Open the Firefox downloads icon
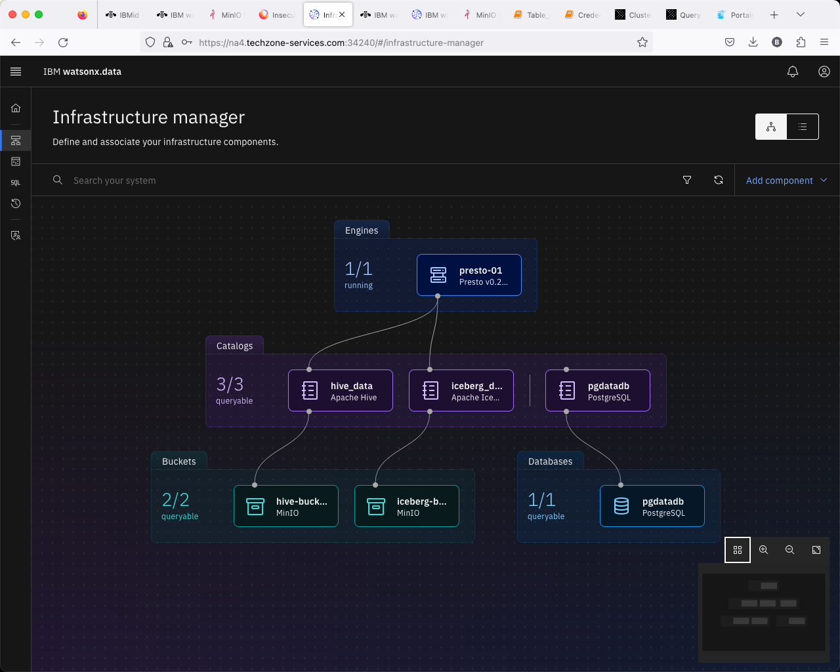 (x=753, y=42)
